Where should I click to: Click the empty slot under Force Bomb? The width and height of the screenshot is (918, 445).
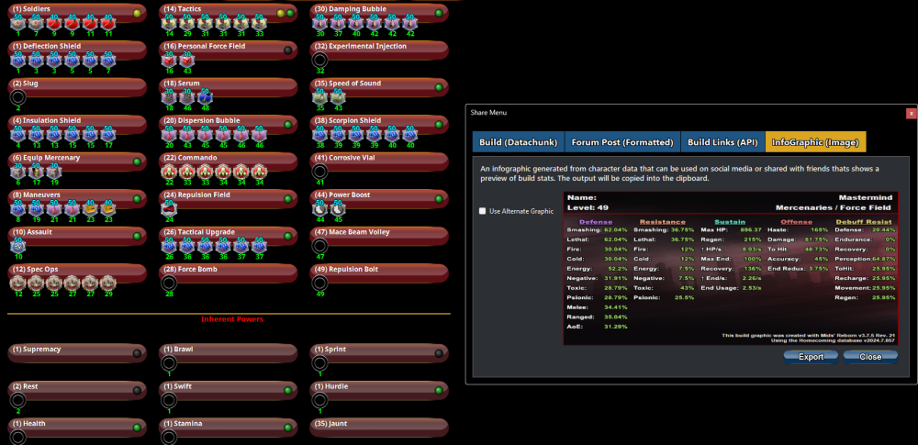[169, 283]
